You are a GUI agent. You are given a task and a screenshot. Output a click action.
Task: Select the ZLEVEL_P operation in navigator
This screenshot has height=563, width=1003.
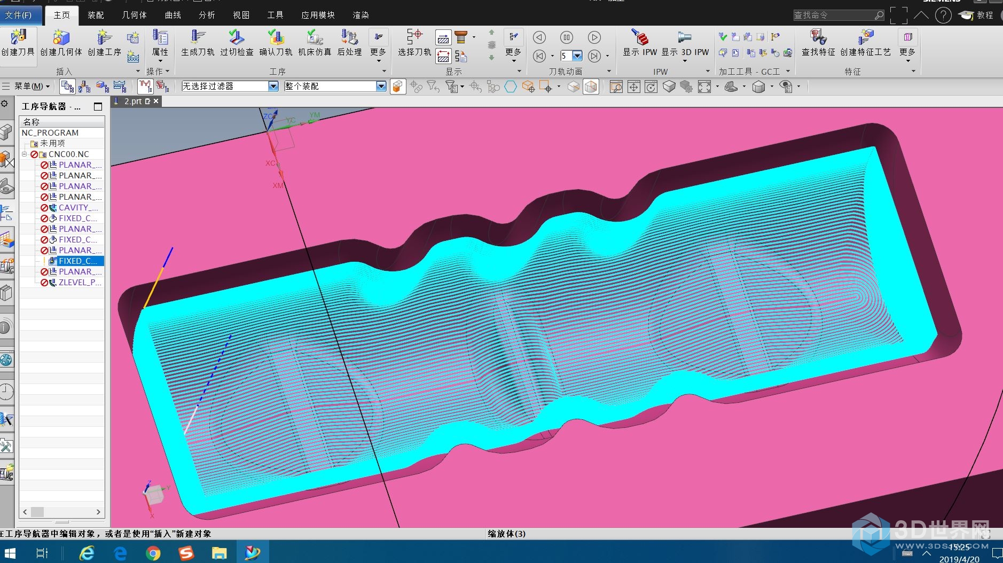click(x=80, y=282)
